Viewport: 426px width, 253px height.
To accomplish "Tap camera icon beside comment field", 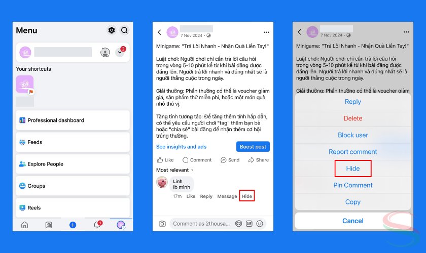I will point(162,224).
